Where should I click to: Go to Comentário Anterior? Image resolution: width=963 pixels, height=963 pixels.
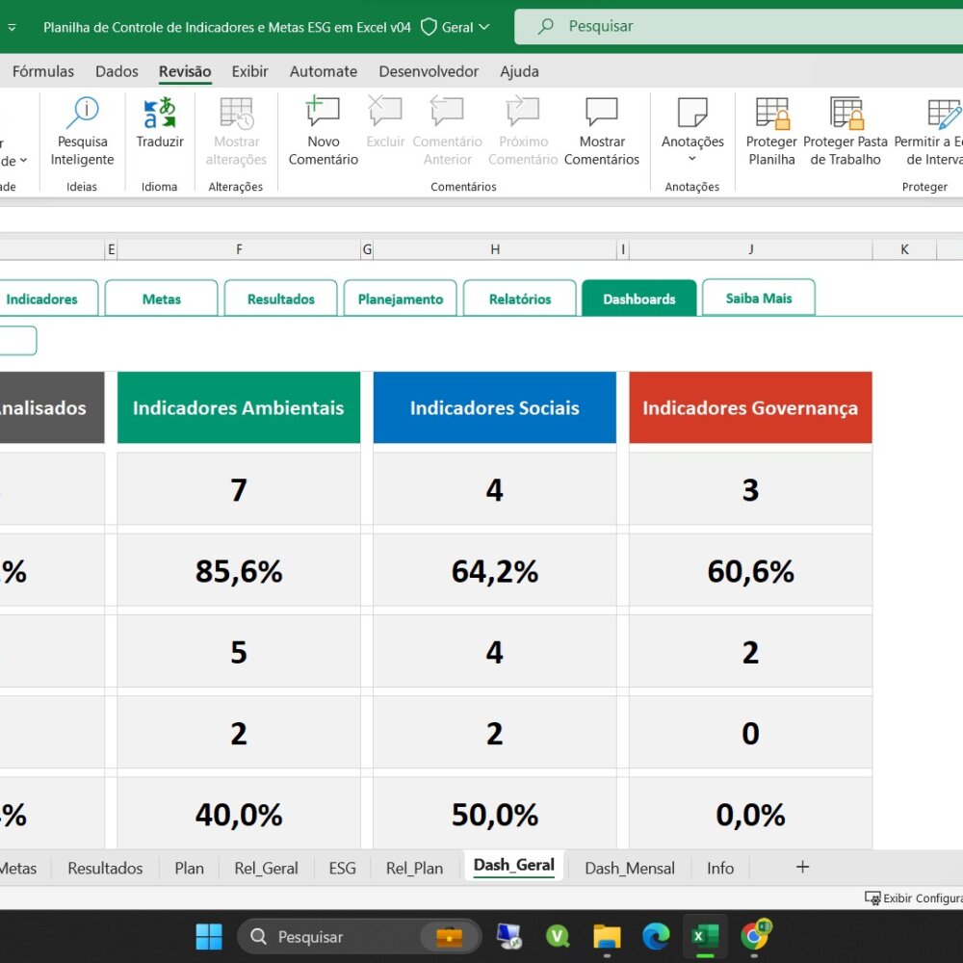coord(447,131)
